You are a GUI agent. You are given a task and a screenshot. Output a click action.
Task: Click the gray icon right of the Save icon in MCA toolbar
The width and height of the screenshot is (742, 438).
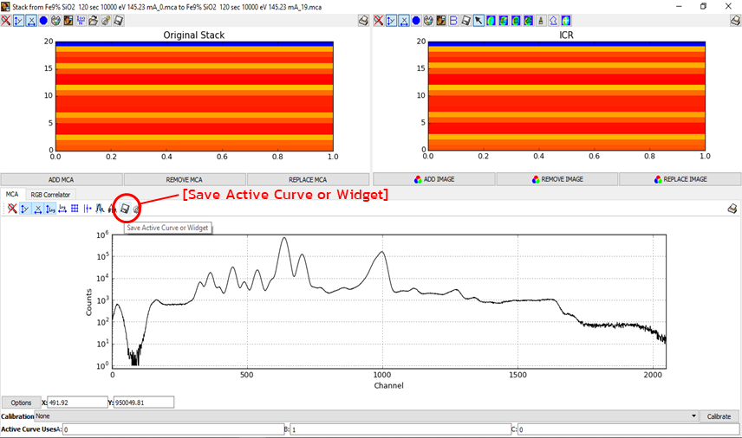pos(136,209)
